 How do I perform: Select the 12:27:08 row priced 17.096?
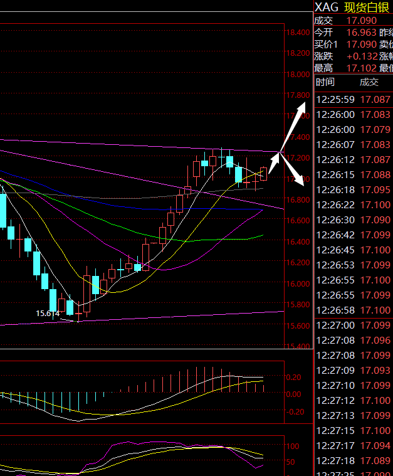click(x=354, y=341)
